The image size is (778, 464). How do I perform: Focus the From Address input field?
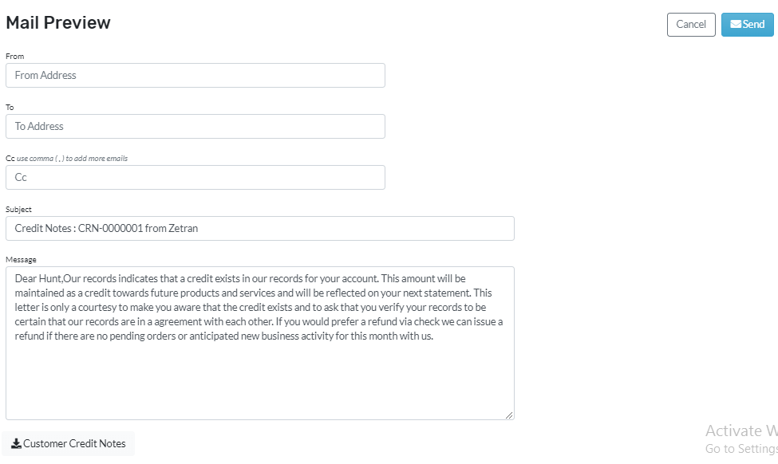click(195, 76)
